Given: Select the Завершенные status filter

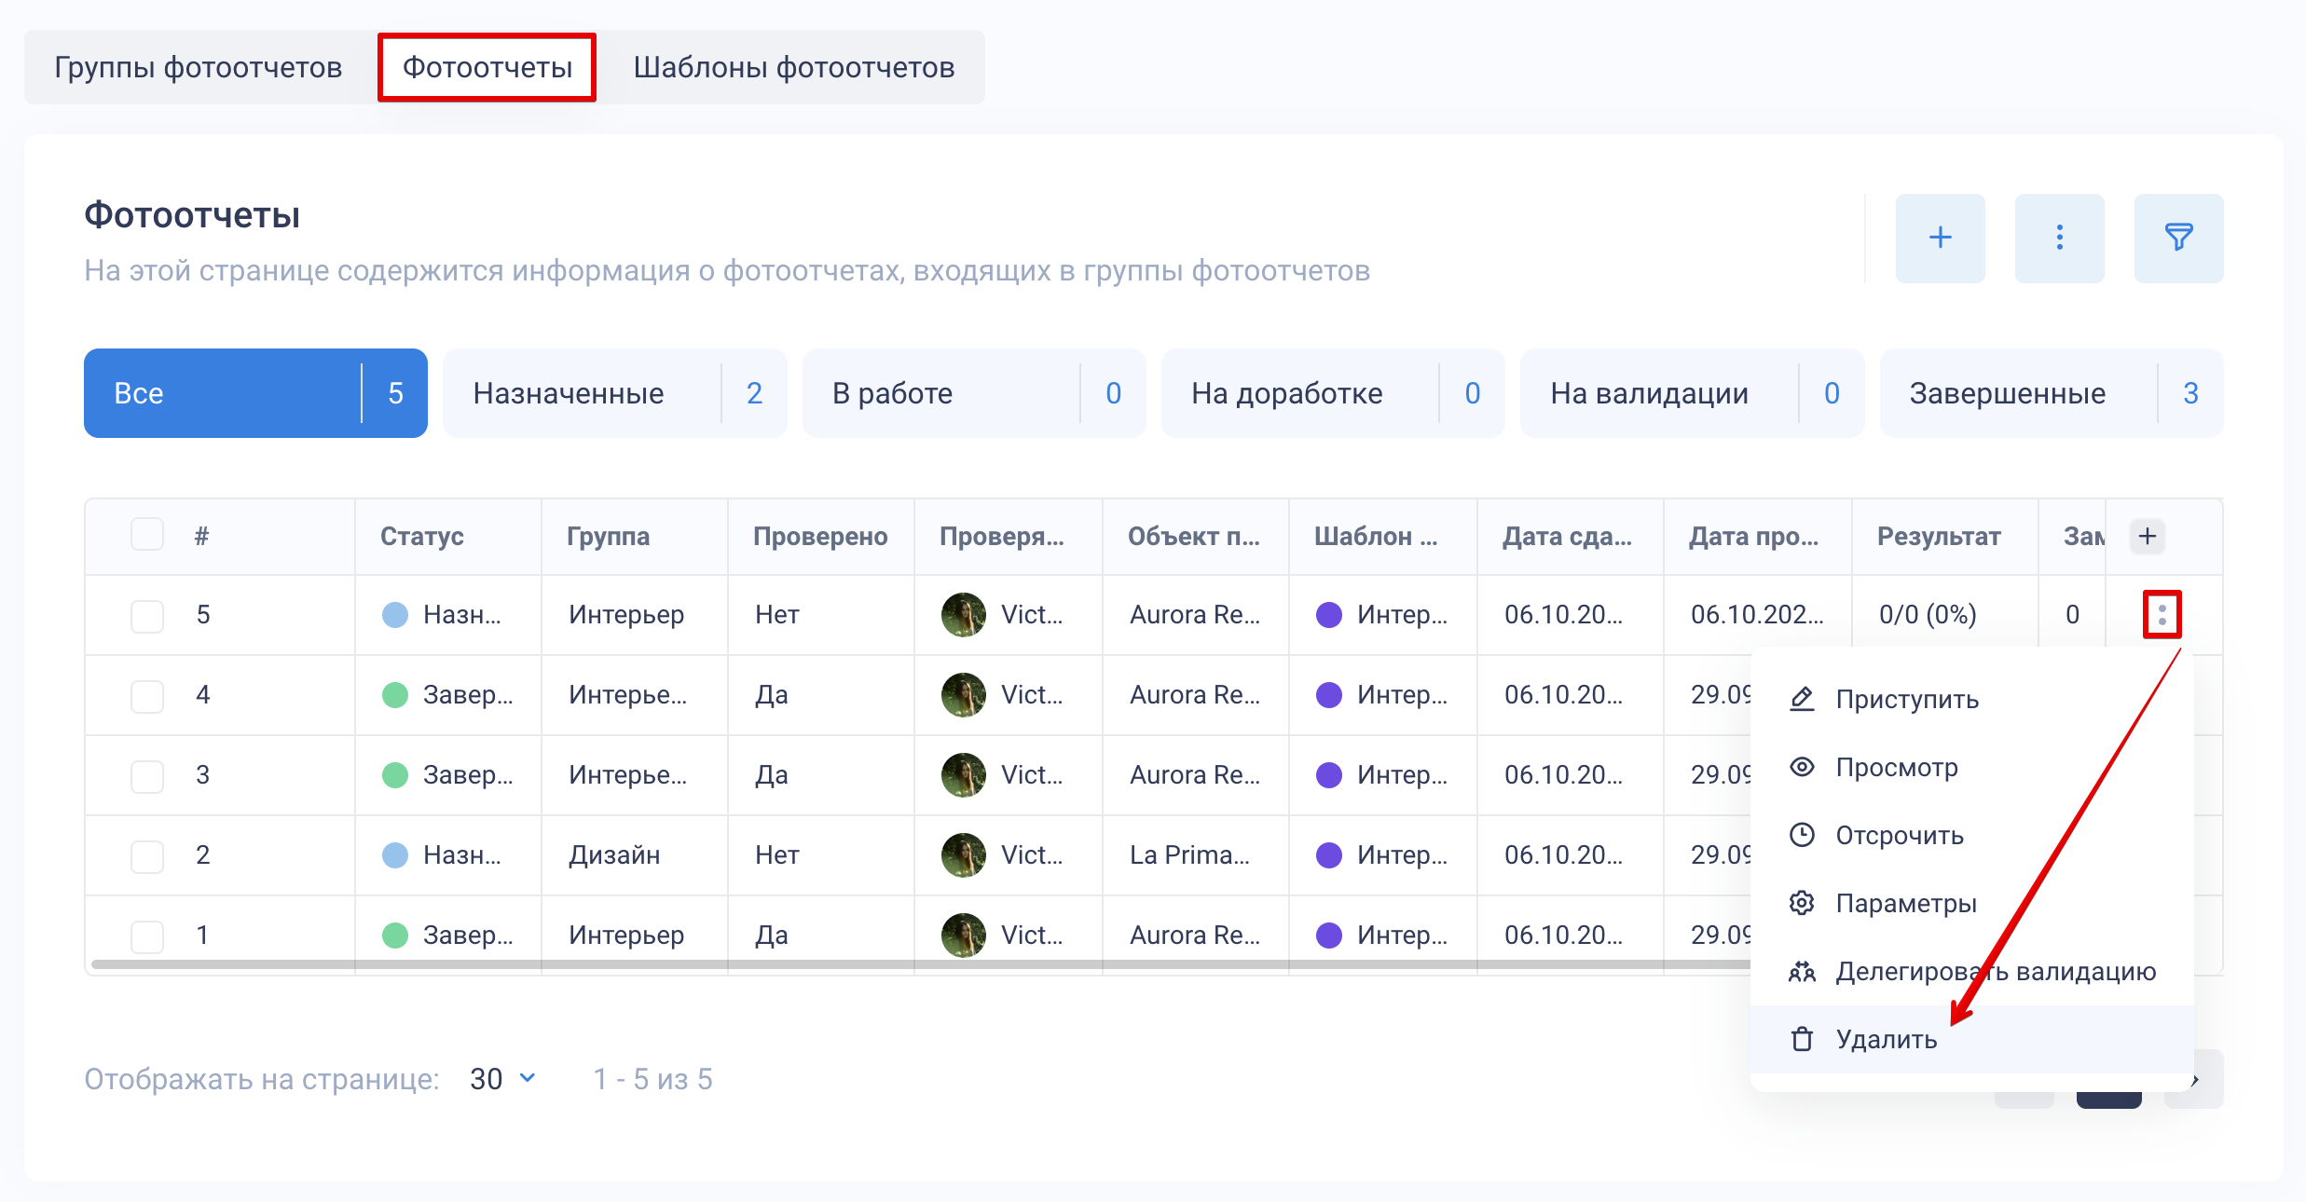Looking at the screenshot, I should click(x=2050, y=393).
